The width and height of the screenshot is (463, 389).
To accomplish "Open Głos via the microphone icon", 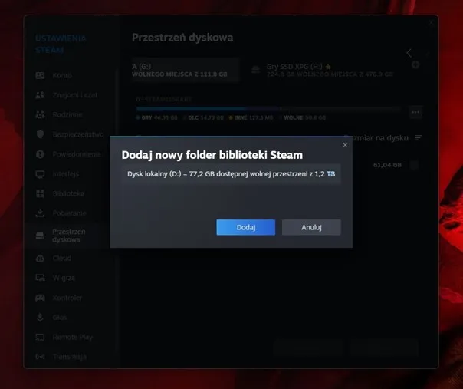I will tap(40, 318).
